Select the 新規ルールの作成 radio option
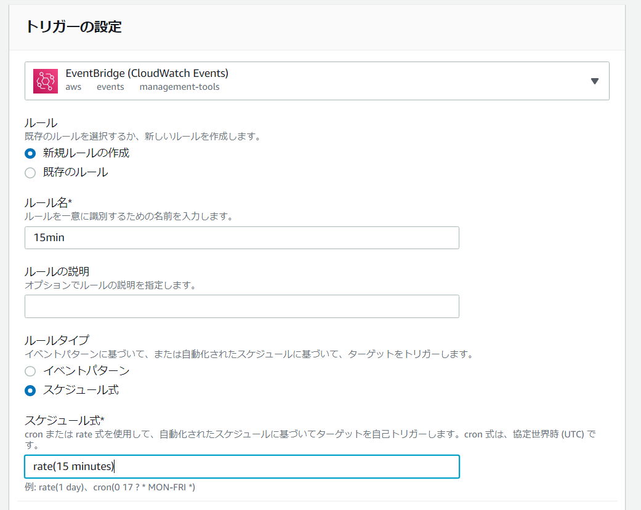This screenshot has width=641, height=510. click(29, 153)
